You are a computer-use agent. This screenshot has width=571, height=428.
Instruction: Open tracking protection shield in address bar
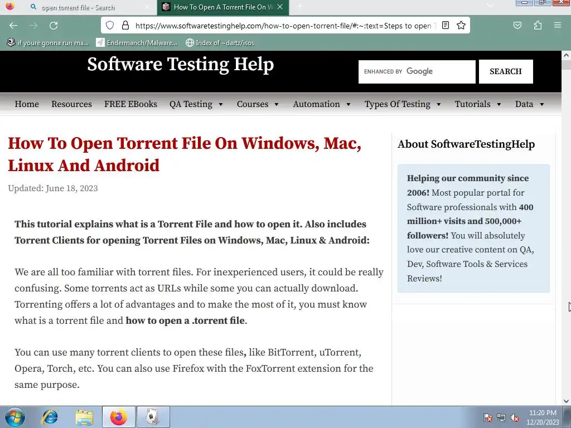(x=110, y=25)
